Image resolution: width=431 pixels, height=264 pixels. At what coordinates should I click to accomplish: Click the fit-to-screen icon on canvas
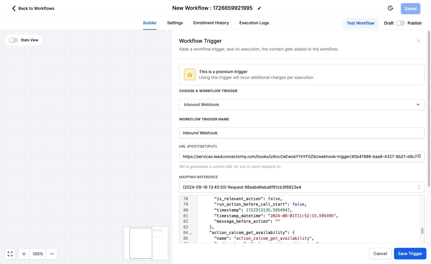pos(10,254)
